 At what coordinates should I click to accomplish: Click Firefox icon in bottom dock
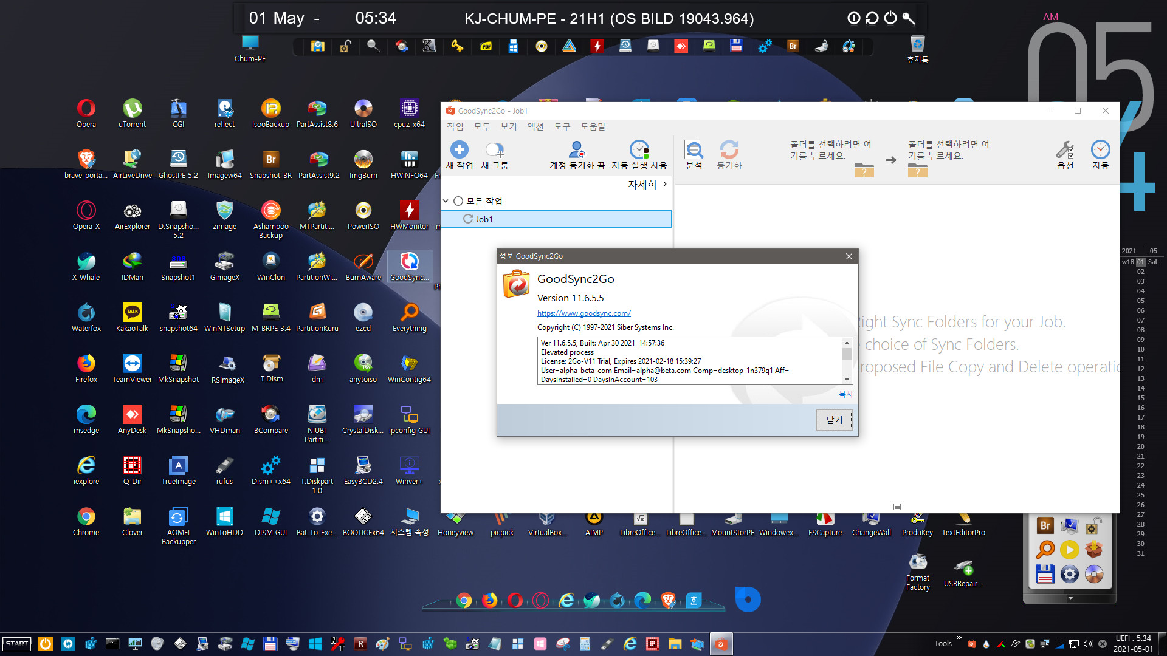click(x=489, y=600)
